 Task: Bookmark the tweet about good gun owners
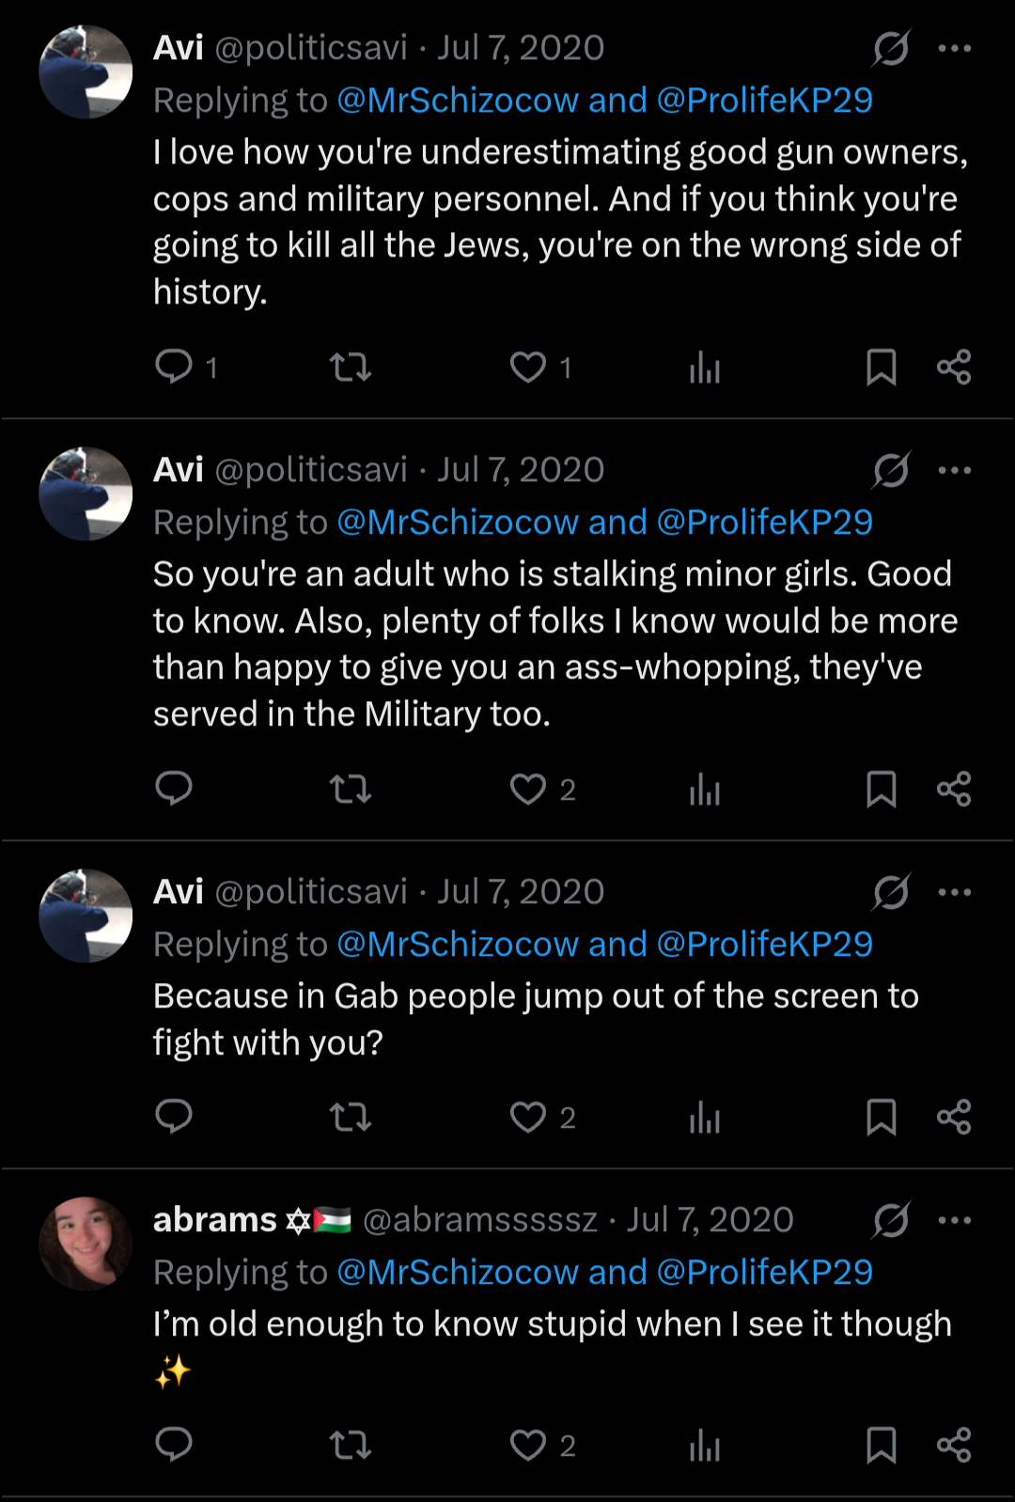pyautogui.click(x=881, y=367)
